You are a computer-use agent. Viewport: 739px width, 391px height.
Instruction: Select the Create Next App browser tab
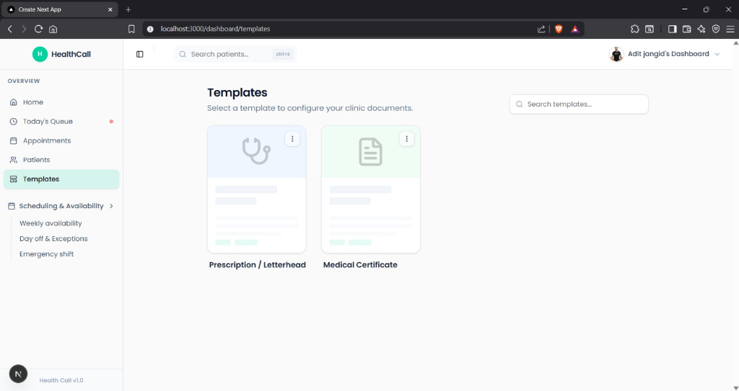pos(59,9)
